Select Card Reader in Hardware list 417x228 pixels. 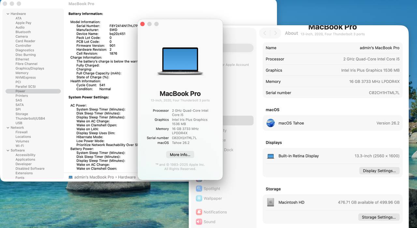(25, 41)
